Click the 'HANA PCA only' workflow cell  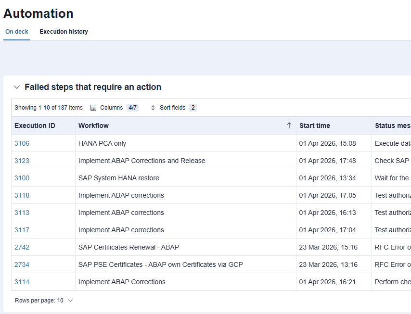coord(186,143)
